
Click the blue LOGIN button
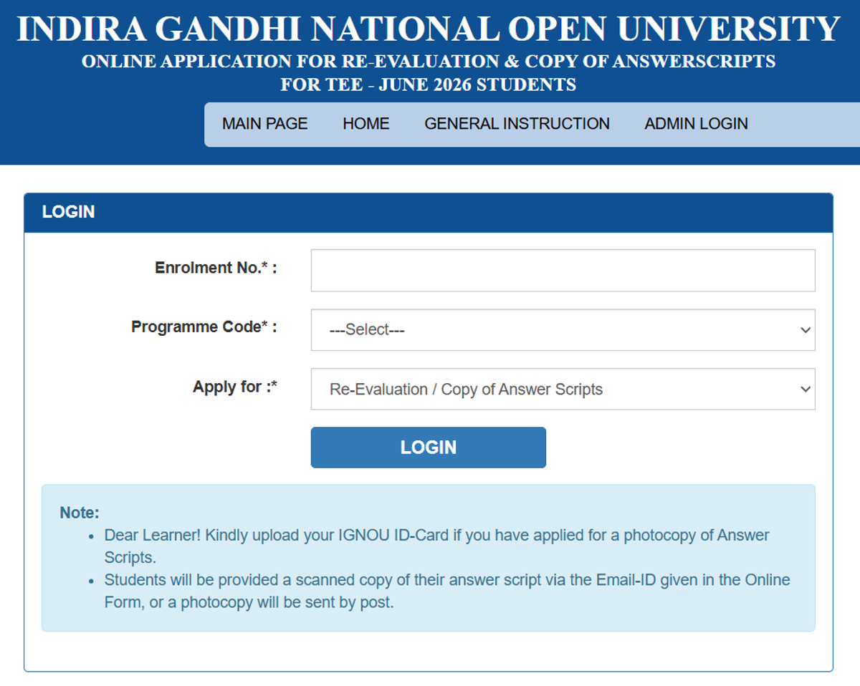(x=428, y=447)
